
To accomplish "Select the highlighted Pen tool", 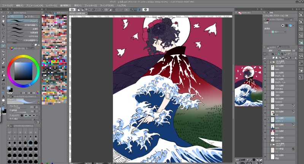I will (x=3, y=46).
